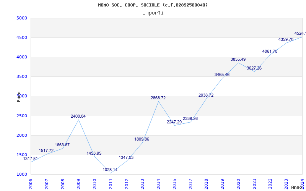This screenshot has width=306, height=191.
Task: Click the 2000 y-axis label
Action: [x=22, y=136]
